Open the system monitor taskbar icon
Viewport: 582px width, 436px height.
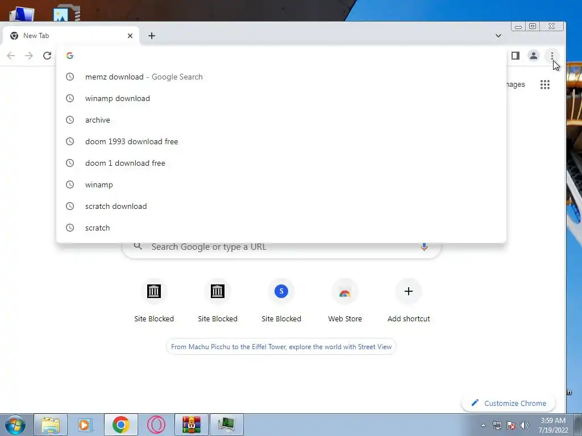pyautogui.click(x=226, y=425)
